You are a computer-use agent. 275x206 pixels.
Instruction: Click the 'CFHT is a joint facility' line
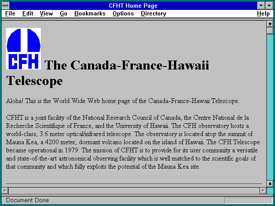pyautogui.click(x=127, y=118)
